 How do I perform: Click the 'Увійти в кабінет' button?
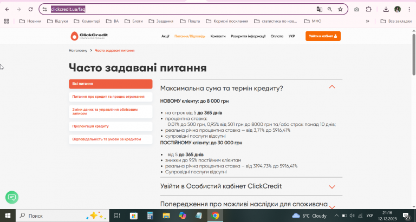tap(323, 36)
